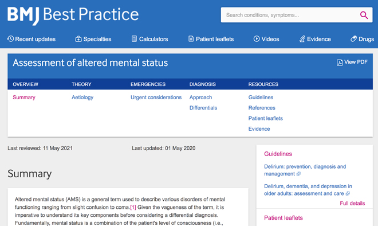This screenshot has height=226, width=378.
Task: Open the References link
Action: click(x=262, y=108)
